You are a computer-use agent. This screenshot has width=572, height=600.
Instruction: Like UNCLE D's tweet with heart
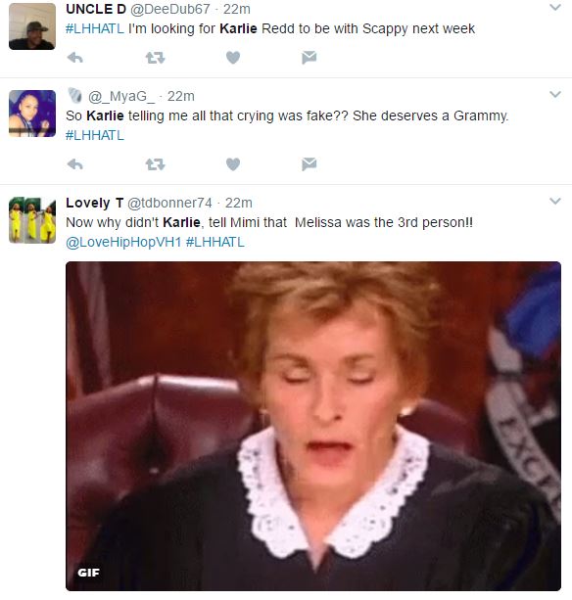[233, 58]
